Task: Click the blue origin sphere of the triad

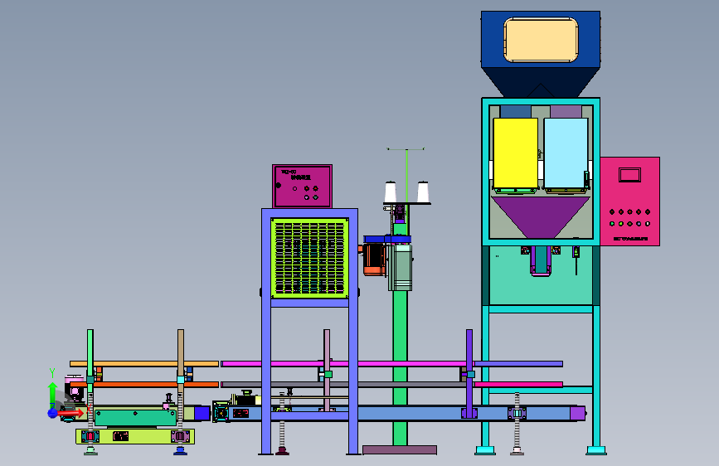Action: point(52,413)
